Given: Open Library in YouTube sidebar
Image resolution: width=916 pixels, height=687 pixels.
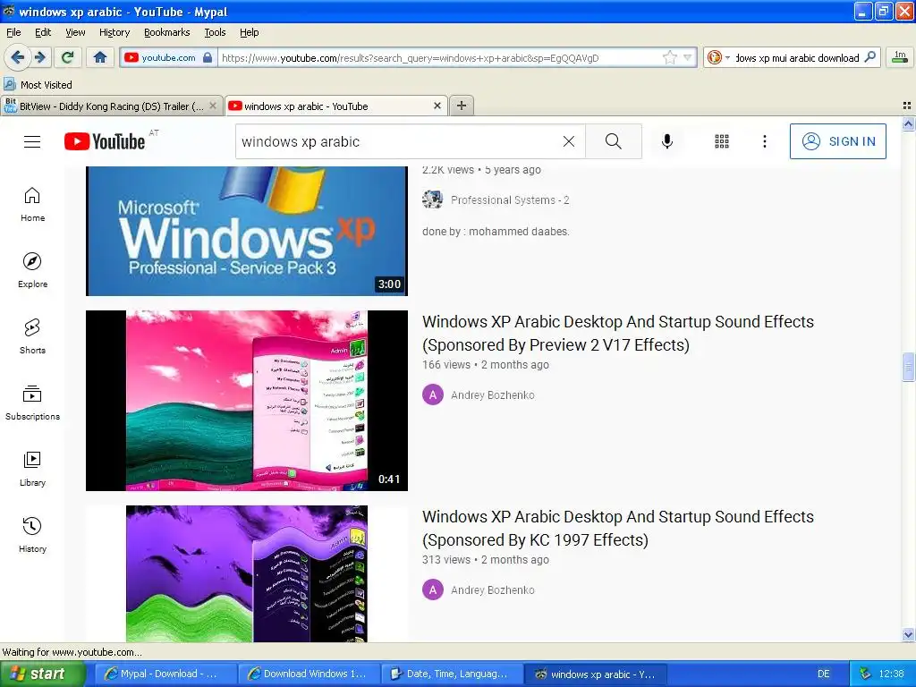Looking at the screenshot, I should (x=33, y=469).
